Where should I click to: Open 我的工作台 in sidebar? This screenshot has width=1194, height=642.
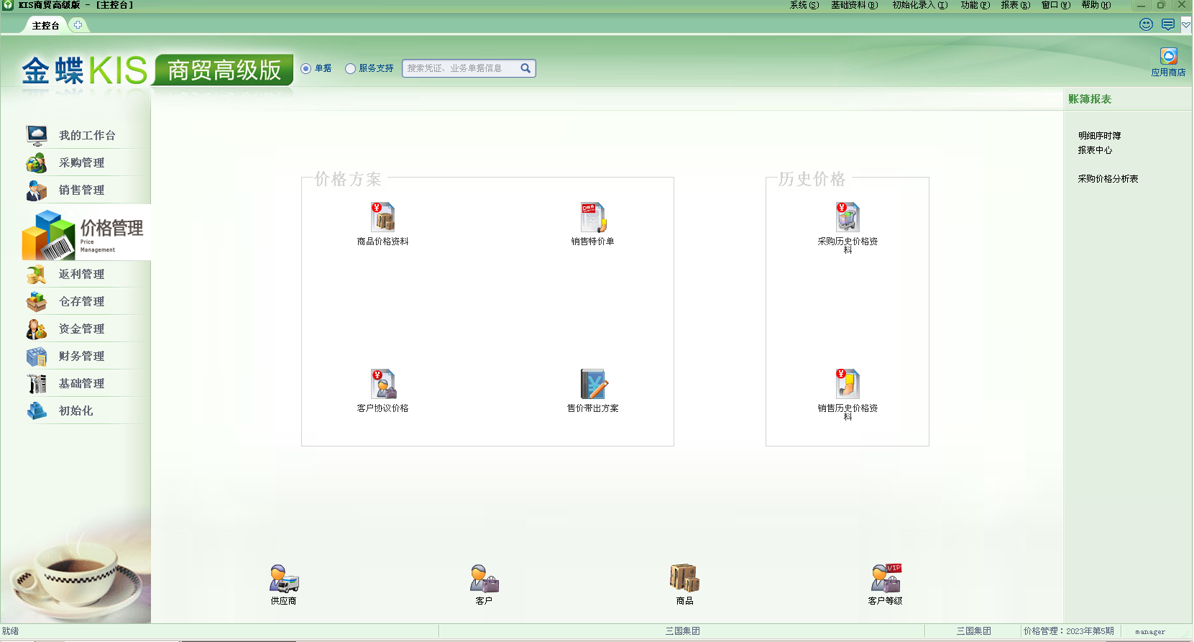[x=86, y=135]
